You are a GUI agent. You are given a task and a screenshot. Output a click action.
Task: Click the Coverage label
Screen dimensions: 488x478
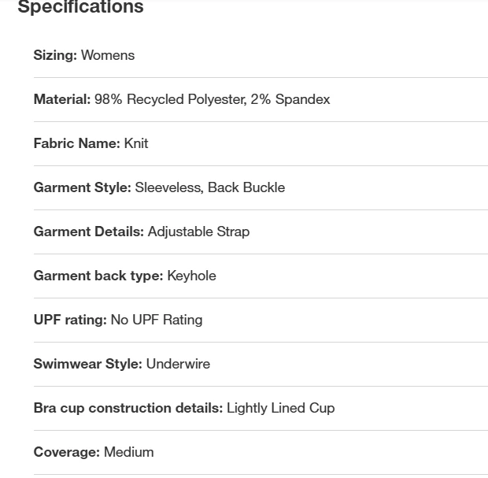66,452
